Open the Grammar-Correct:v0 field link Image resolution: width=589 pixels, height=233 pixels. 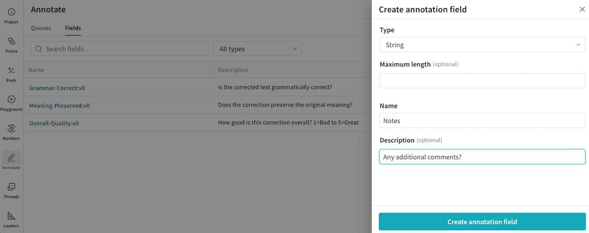tap(57, 88)
